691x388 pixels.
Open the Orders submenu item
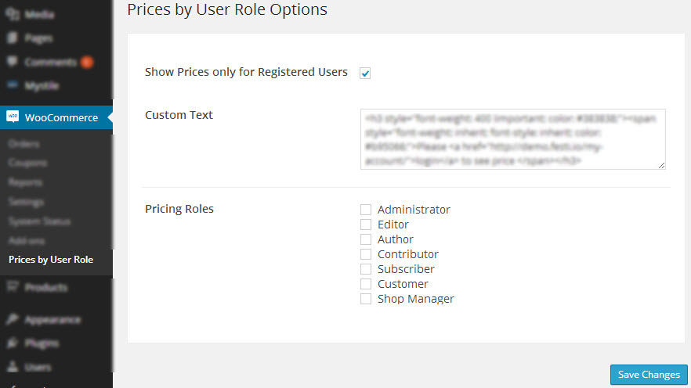[24, 144]
